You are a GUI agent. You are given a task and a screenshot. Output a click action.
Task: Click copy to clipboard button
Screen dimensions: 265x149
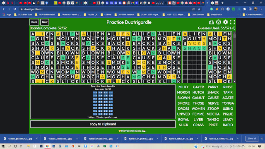pos(103,124)
